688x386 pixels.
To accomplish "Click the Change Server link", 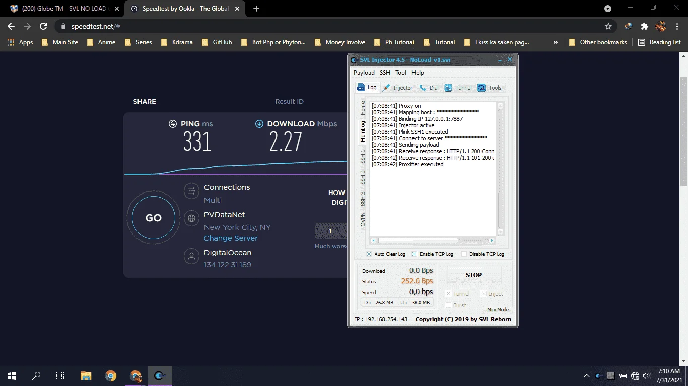I will (231, 238).
